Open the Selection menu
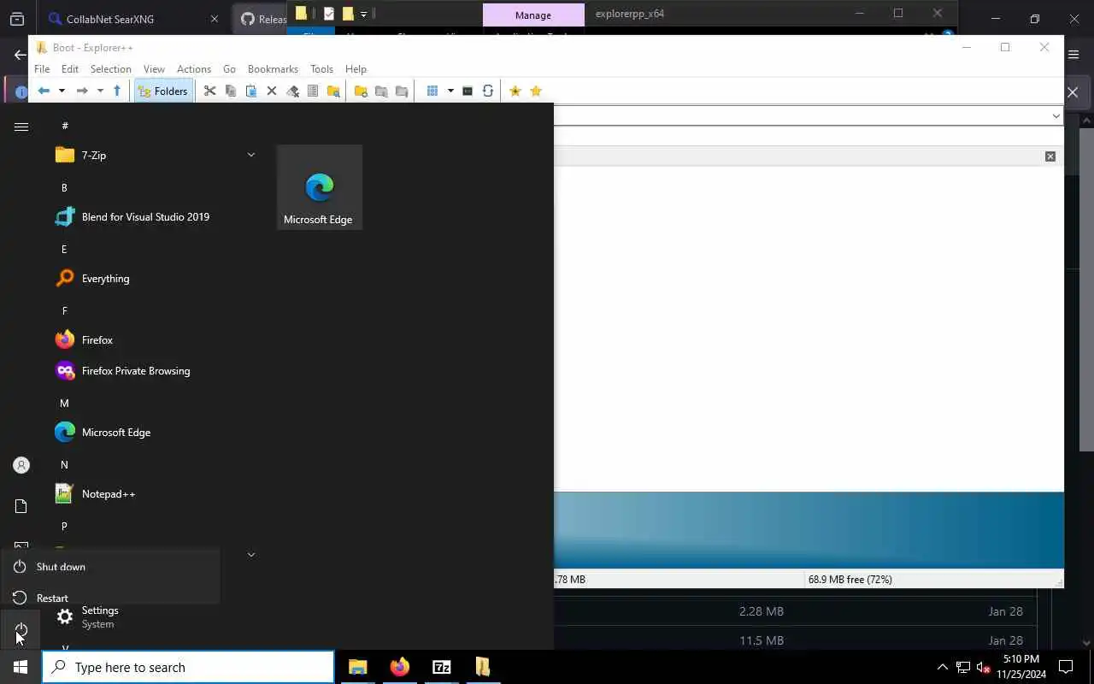Image resolution: width=1094 pixels, height=684 pixels. click(111, 69)
